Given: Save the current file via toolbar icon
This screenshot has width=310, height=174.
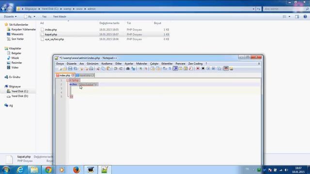Looking at the screenshot, I should [x=70, y=69].
